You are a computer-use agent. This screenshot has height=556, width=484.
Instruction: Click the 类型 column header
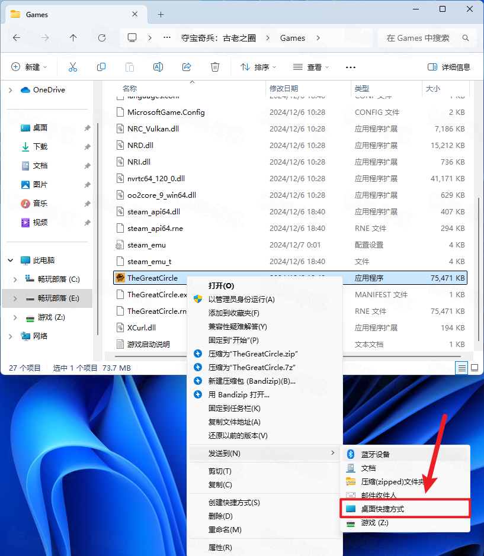(x=387, y=89)
